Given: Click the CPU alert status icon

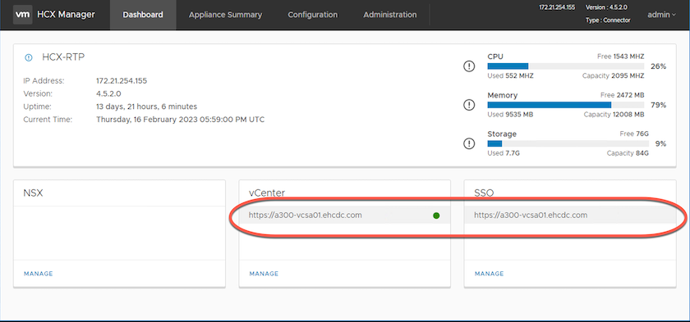Looking at the screenshot, I should (x=470, y=66).
